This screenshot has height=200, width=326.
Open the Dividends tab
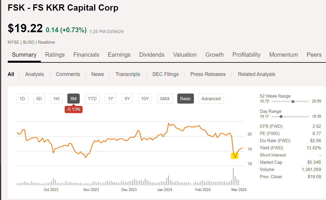tap(152, 55)
